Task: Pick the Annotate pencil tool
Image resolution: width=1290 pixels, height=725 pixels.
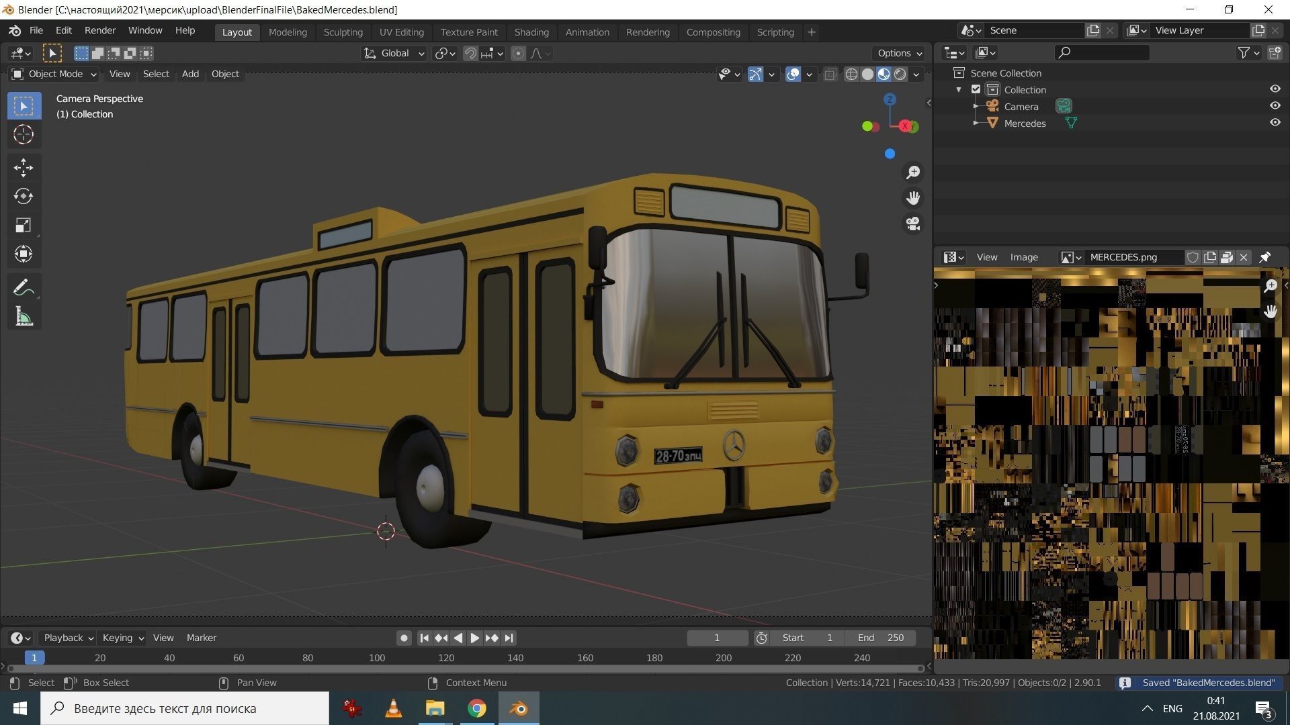Action: tap(24, 288)
